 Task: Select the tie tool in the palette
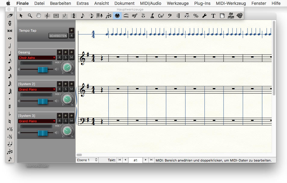(10, 144)
